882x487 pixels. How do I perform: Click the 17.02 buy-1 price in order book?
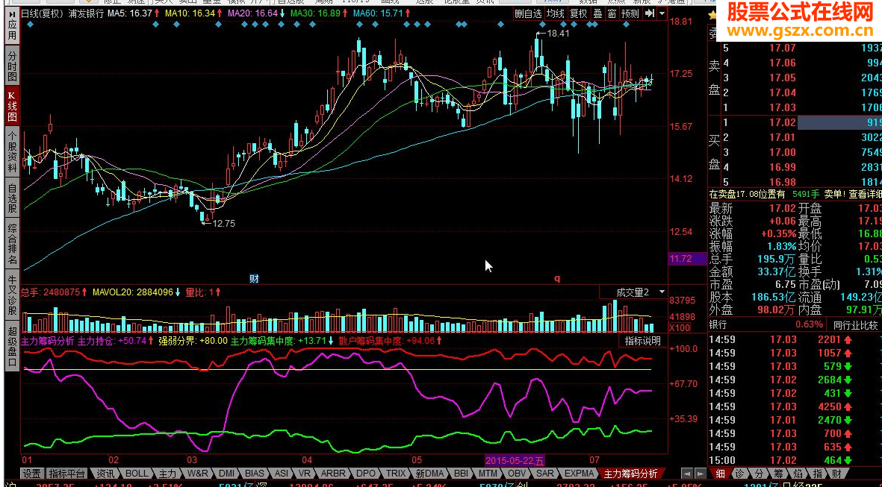[783, 122]
